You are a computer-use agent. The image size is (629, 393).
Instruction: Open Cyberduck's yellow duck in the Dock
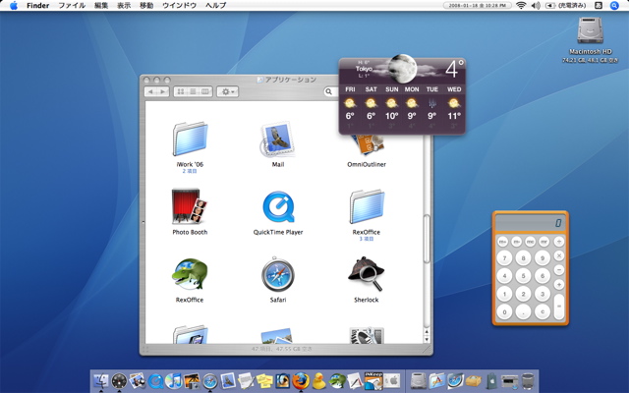click(x=318, y=380)
